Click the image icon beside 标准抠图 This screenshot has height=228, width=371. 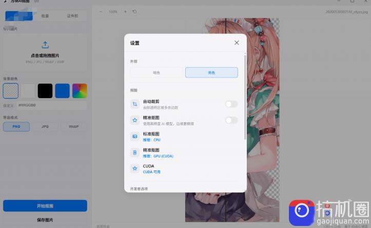135,137
